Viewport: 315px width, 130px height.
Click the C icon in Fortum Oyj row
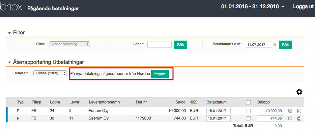[x=299, y=111]
